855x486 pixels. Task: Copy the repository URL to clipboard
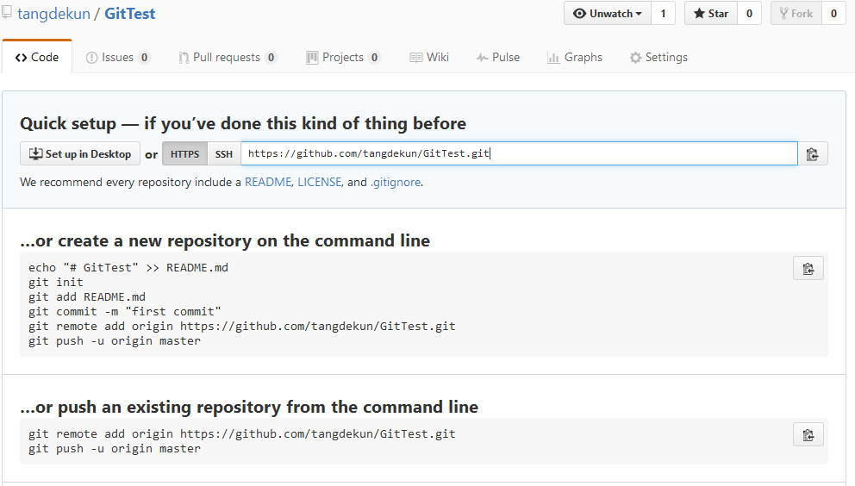click(813, 154)
